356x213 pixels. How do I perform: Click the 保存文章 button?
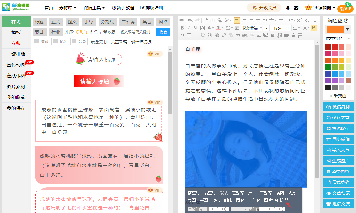tap(338, 118)
